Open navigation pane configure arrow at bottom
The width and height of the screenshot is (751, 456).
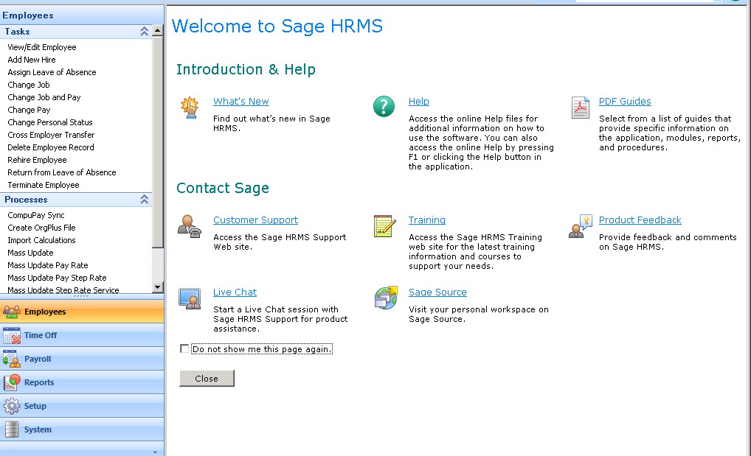[x=155, y=452]
